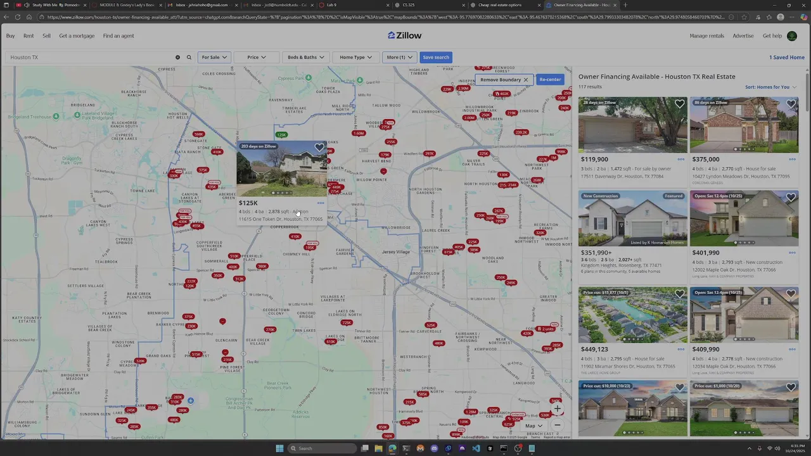Clear the Houston TX search text

click(x=177, y=57)
